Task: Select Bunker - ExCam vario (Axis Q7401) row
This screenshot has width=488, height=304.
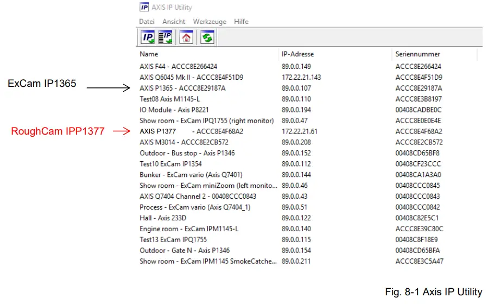Action: point(308,175)
